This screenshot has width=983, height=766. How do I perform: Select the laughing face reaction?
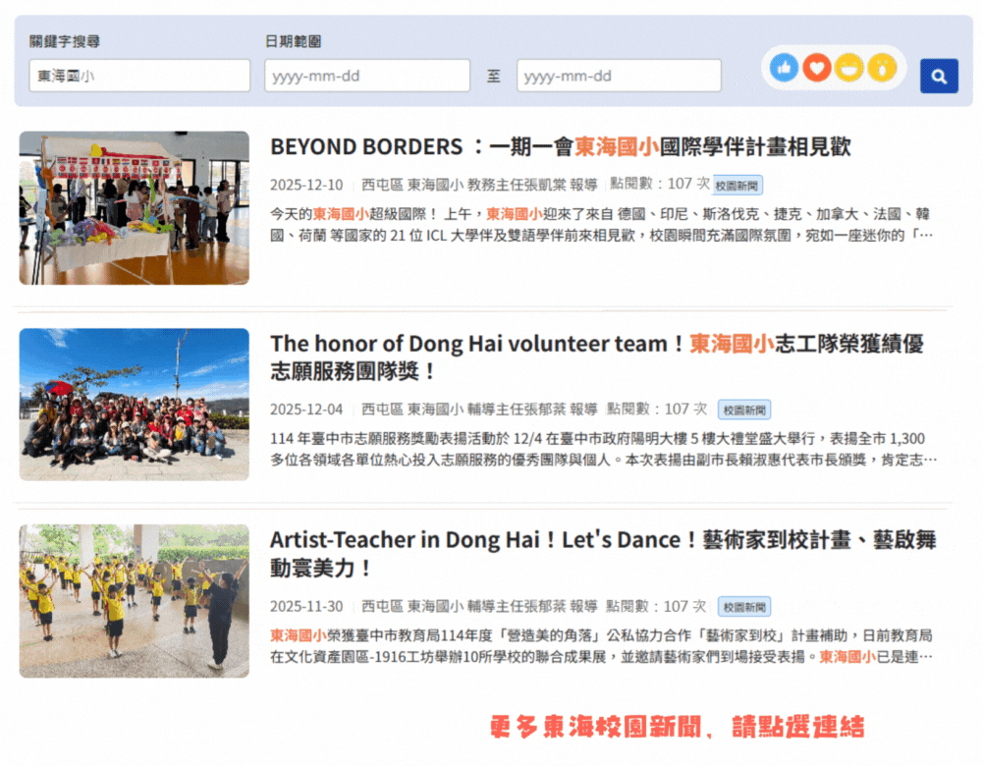pos(849,68)
